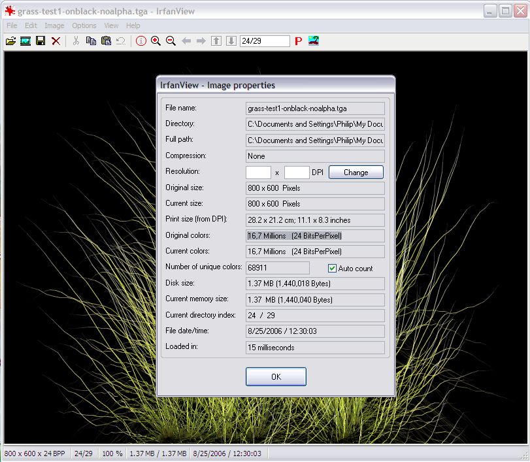Open the Options menu
The width and height of the screenshot is (530, 462).
coord(84,25)
